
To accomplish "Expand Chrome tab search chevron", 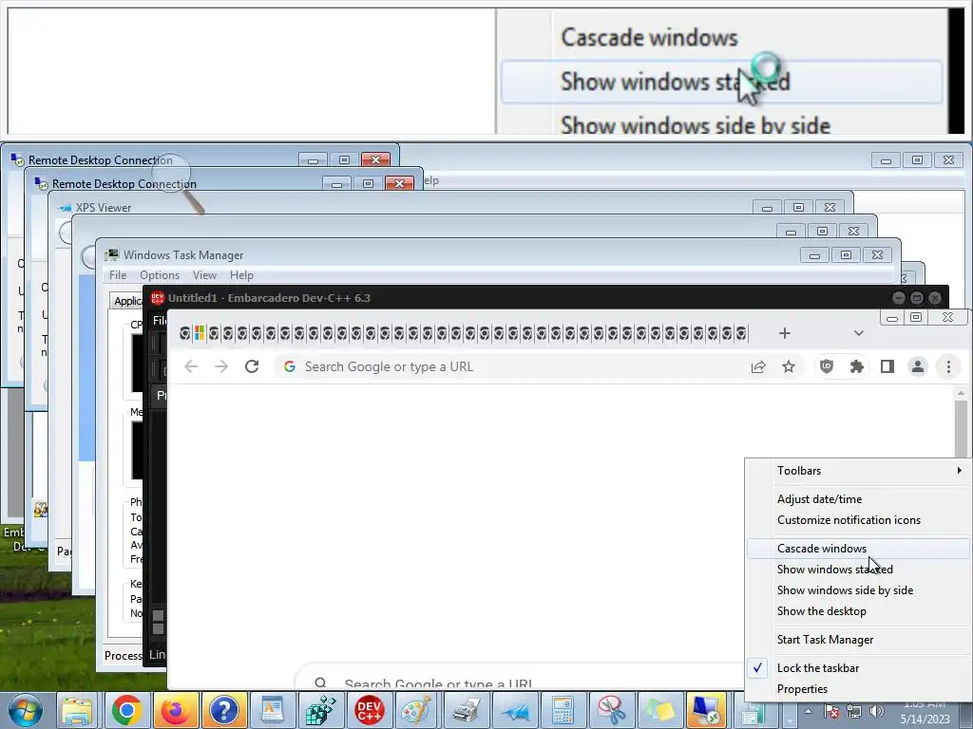I will 858,333.
